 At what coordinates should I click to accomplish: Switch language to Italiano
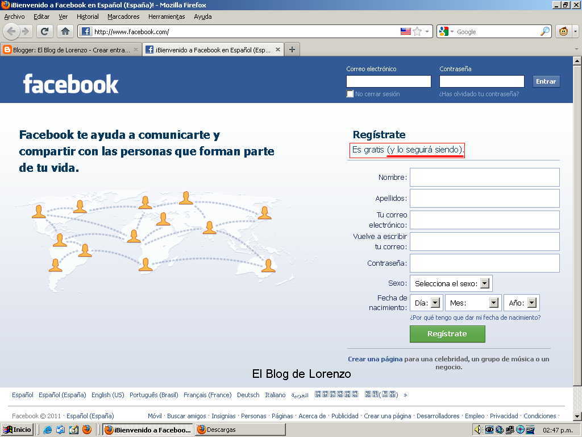(x=275, y=395)
